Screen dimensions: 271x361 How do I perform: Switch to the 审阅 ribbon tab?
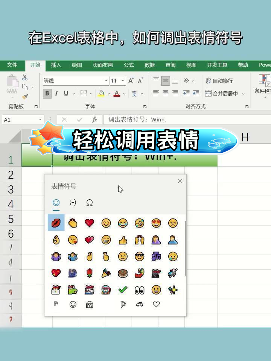pyautogui.click(x=171, y=65)
